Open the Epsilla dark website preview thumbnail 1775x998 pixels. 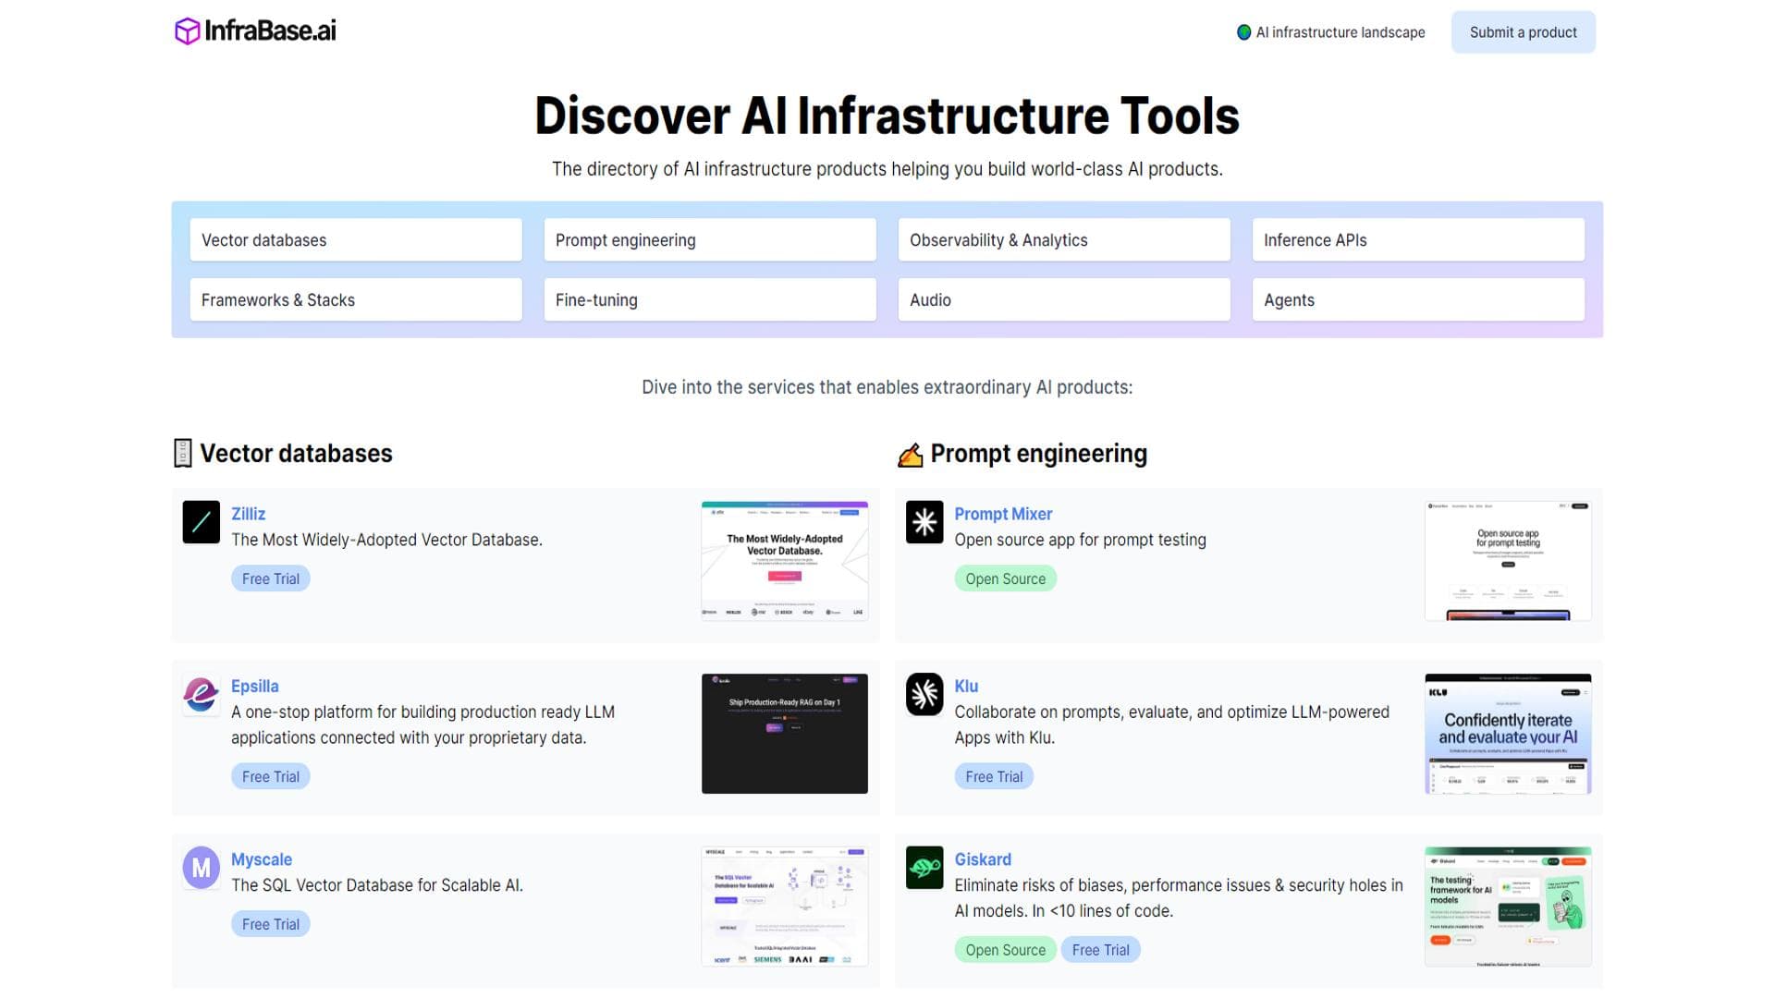tap(785, 734)
